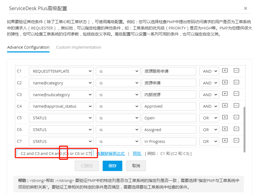This screenshot has width=258, height=194.
Task: Change the 'is' operator dropdown in C2
Action: (x=118, y=83)
